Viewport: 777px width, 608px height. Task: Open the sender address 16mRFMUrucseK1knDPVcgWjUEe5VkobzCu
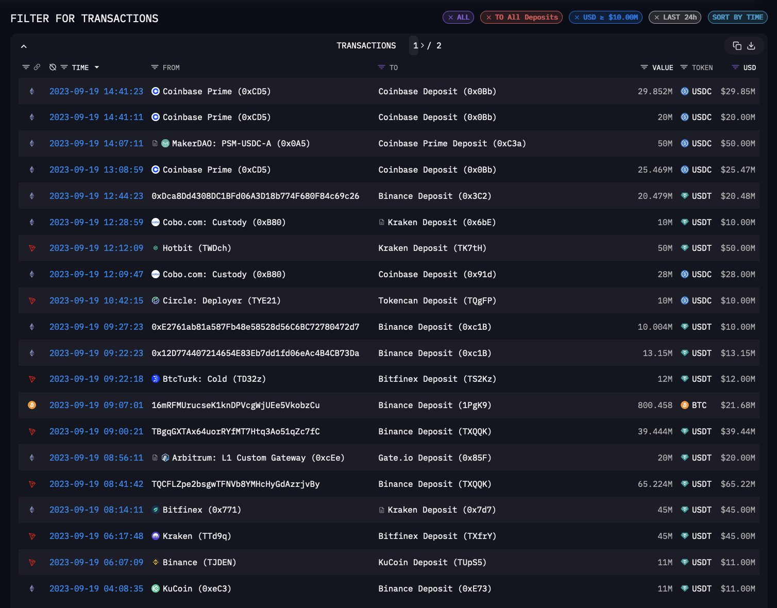[x=235, y=405]
